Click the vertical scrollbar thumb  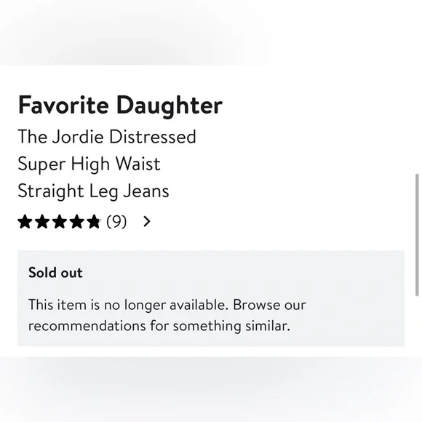pos(417,235)
